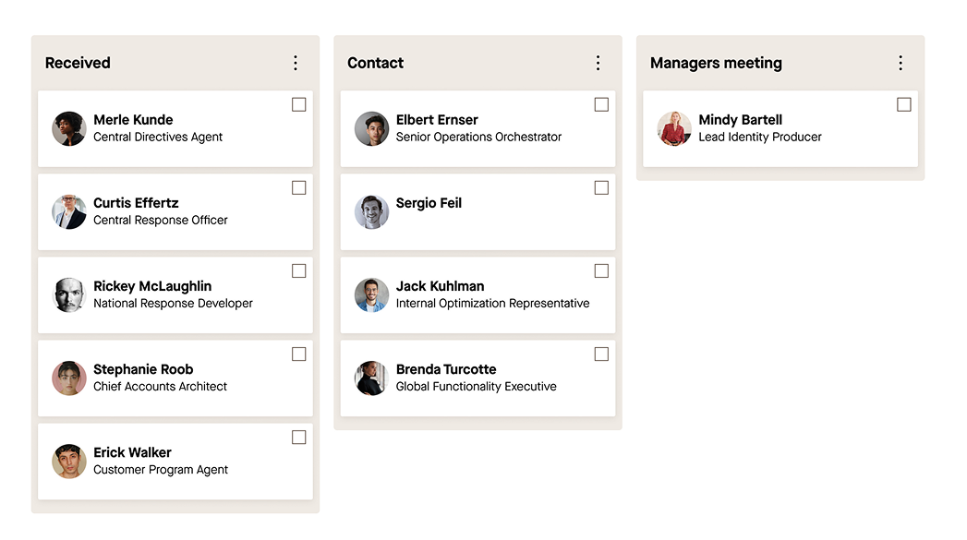The image size is (967, 540).
Task: Click Elbert Ernser's avatar image
Action: click(371, 129)
